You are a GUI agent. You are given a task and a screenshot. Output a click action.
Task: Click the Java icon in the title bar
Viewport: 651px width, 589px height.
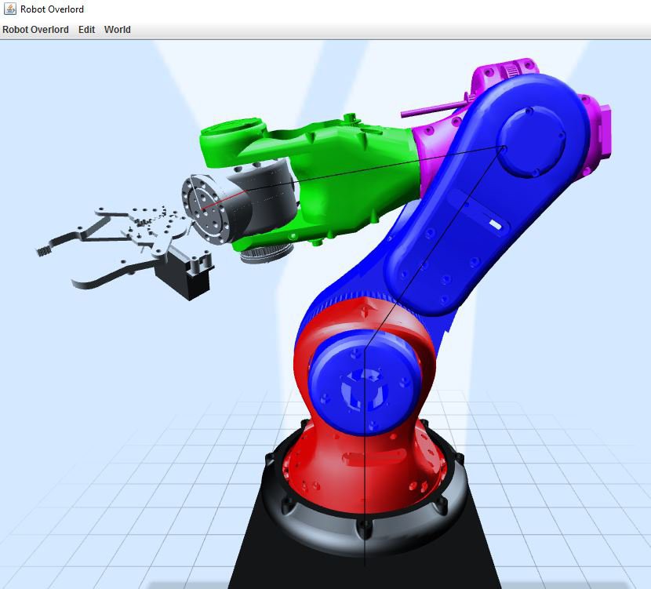(9, 9)
